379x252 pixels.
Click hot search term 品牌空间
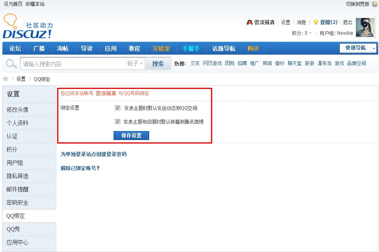[x=357, y=63]
